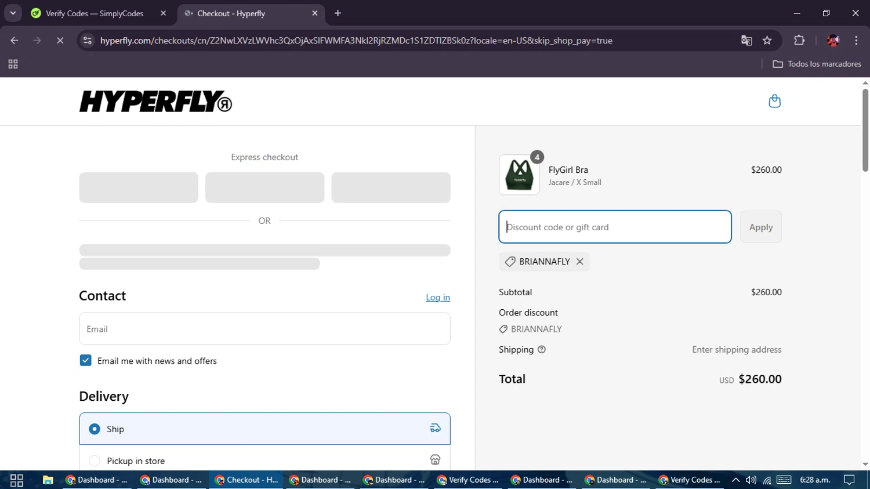The height and width of the screenshot is (489, 870).
Task: Click the 6:28 a.m. taskbar clock
Action: click(815, 480)
